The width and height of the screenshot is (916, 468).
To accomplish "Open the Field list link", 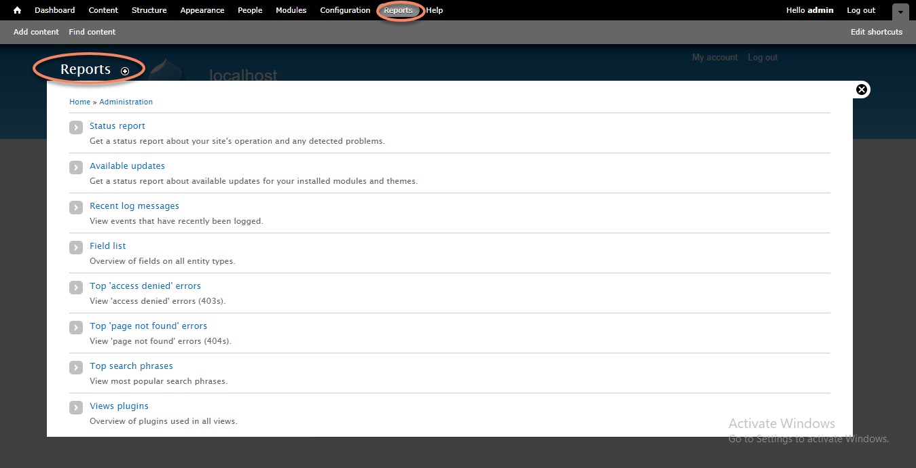I will (108, 246).
